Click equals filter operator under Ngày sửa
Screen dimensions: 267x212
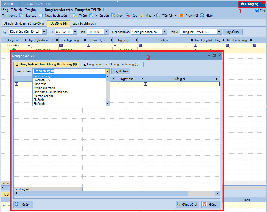(117, 84)
